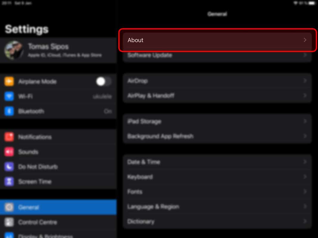Select Bluetooth in the sidebar

[x=58, y=111]
